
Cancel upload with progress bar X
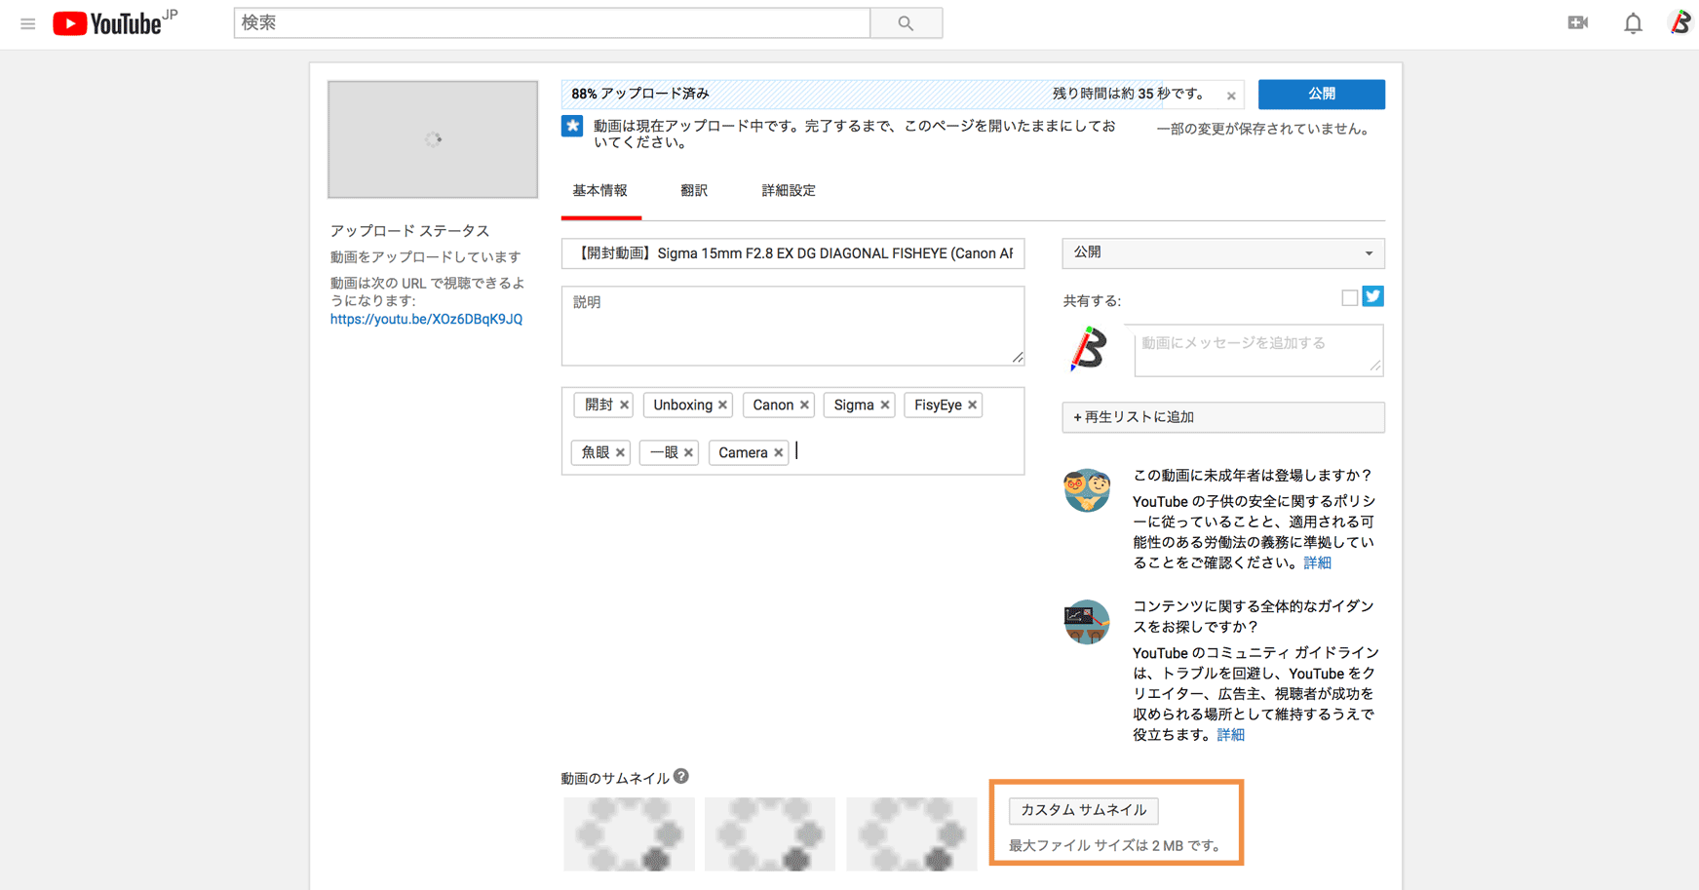click(1231, 96)
